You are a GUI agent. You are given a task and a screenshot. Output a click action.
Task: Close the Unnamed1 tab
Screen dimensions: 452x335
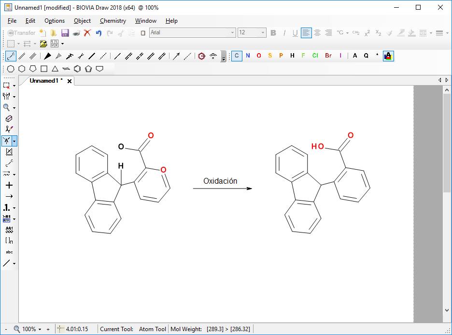pos(70,81)
